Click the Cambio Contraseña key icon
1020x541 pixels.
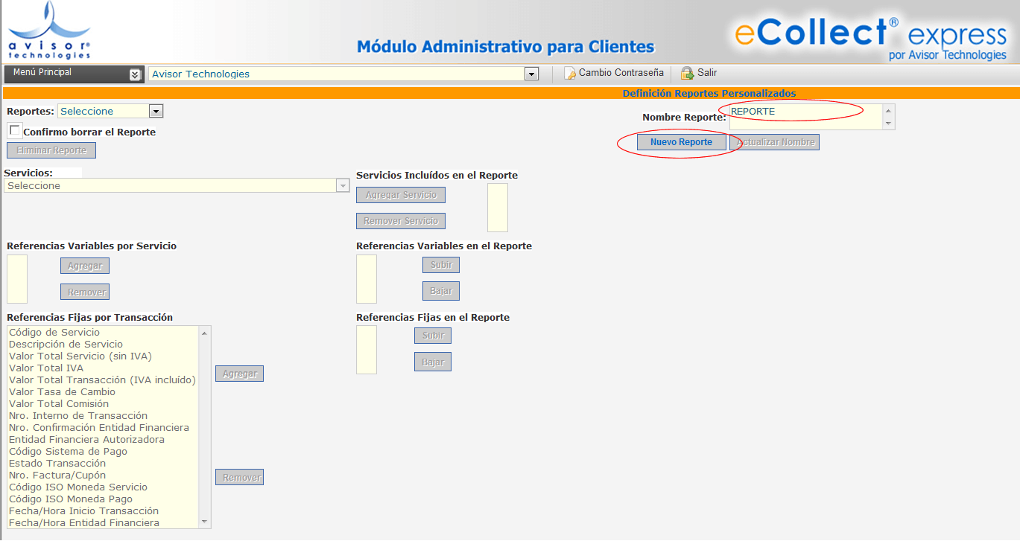point(570,73)
